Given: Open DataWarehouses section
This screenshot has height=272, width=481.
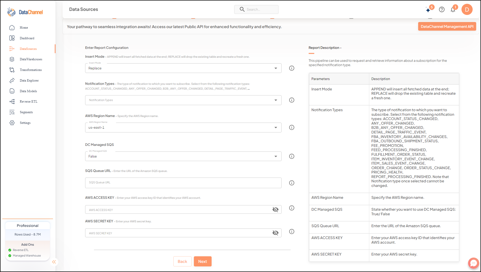Looking at the screenshot, I should 31,59.
